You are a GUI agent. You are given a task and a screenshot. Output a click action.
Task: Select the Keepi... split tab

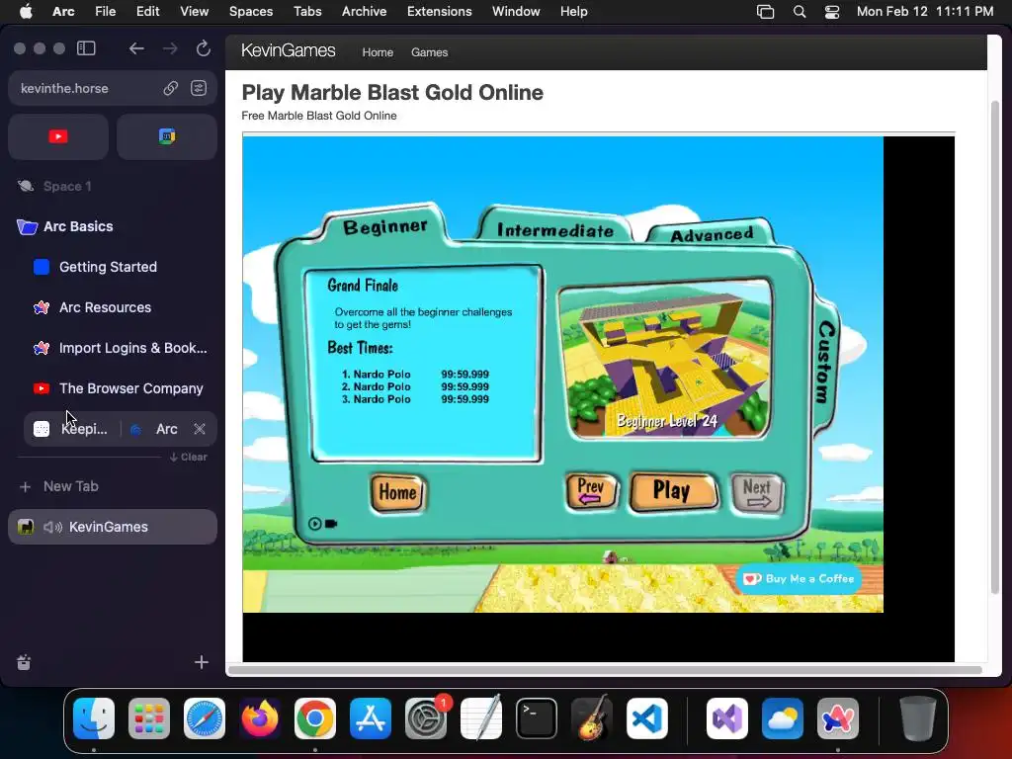pyautogui.click(x=71, y=429)
